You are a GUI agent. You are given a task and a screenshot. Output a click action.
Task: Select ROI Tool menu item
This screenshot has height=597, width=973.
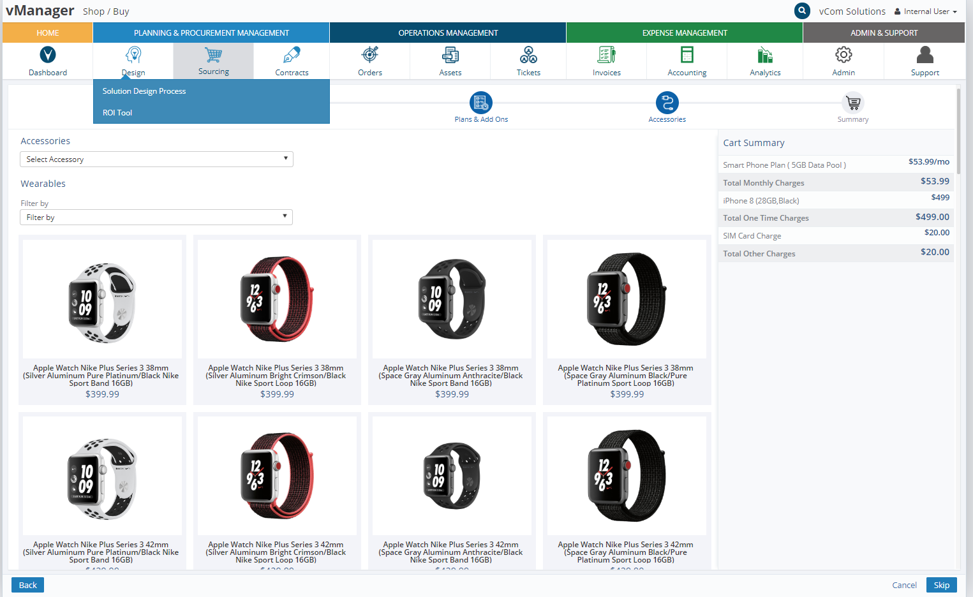(117, 113)
